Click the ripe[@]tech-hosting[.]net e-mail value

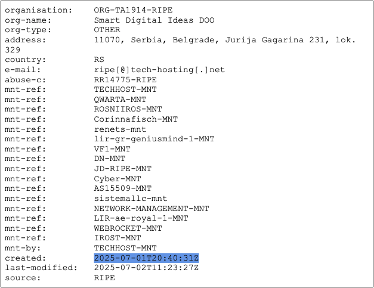click(x=159, y=70)
